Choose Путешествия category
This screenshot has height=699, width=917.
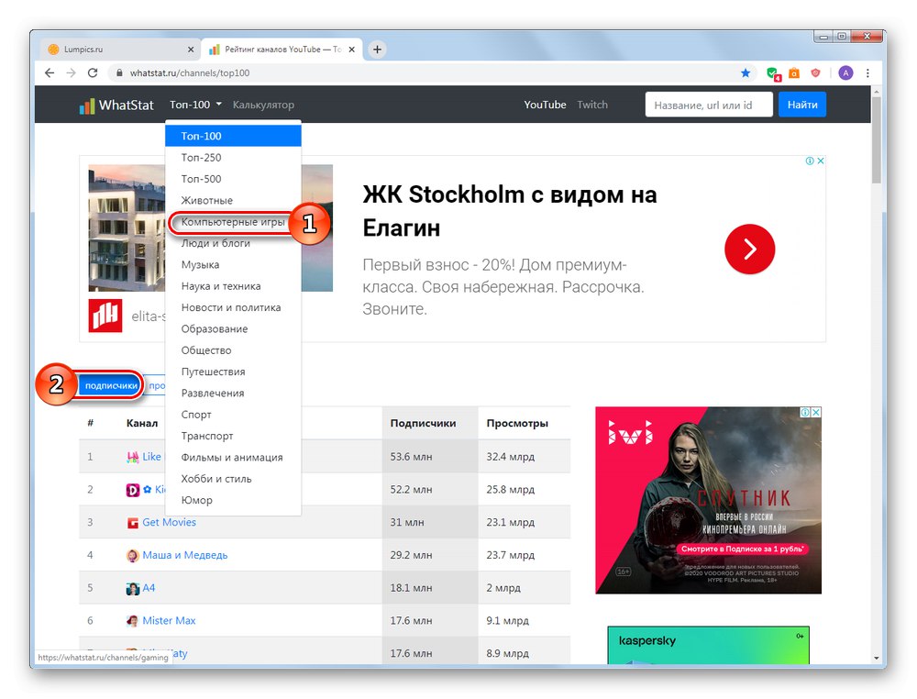(233, 372)
